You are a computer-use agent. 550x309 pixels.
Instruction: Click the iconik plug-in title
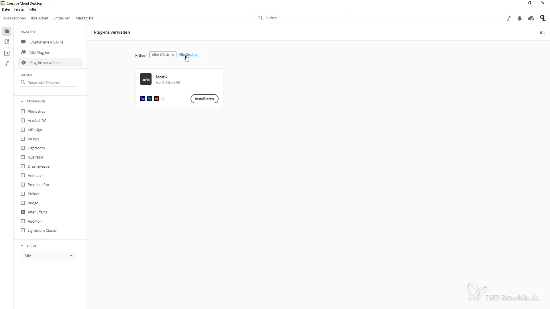point(162,77)
